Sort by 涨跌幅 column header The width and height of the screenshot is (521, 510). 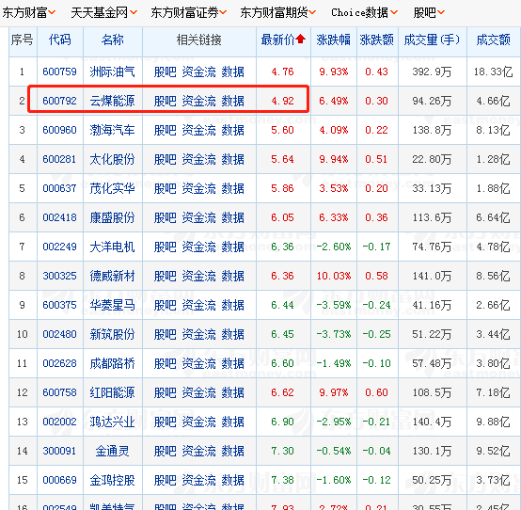333,40
